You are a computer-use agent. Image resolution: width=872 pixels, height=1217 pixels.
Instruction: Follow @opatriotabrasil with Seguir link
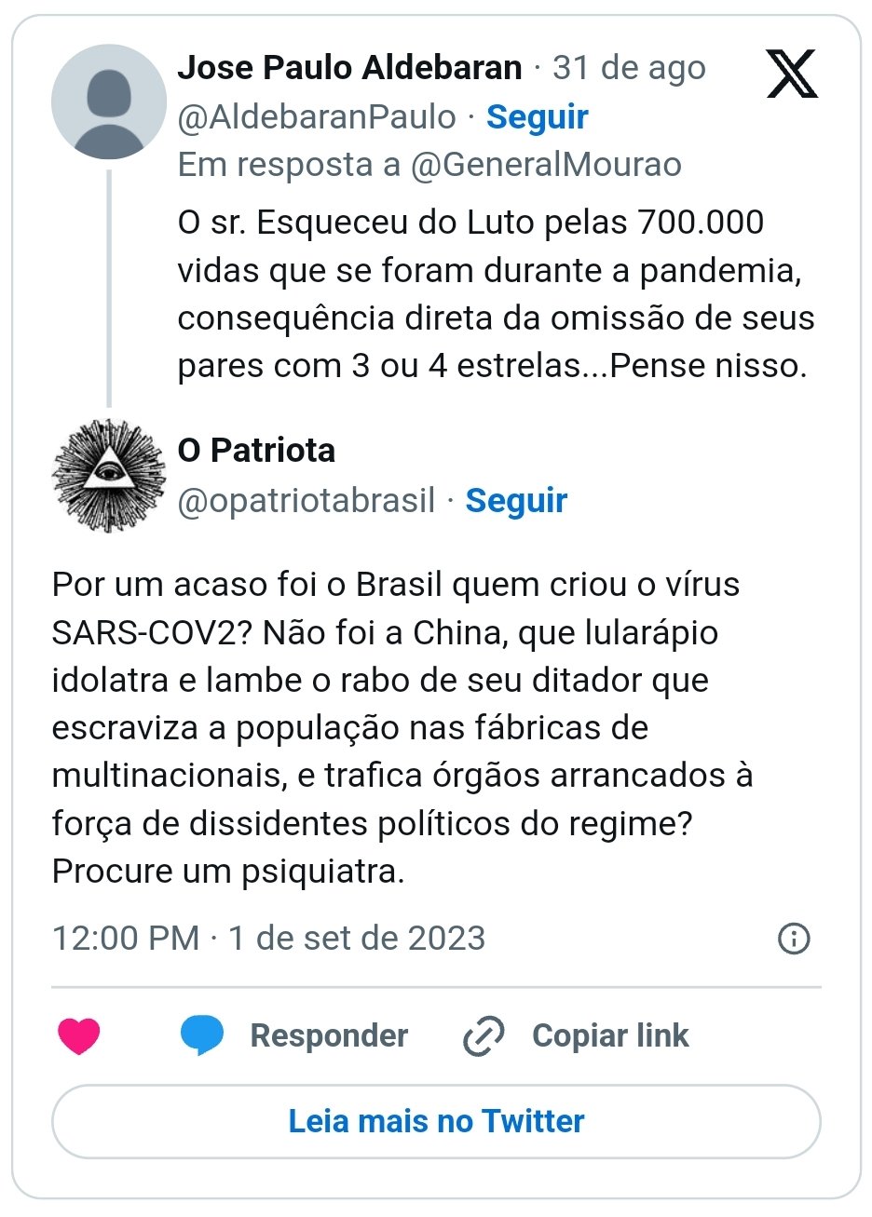click(516, 501)
